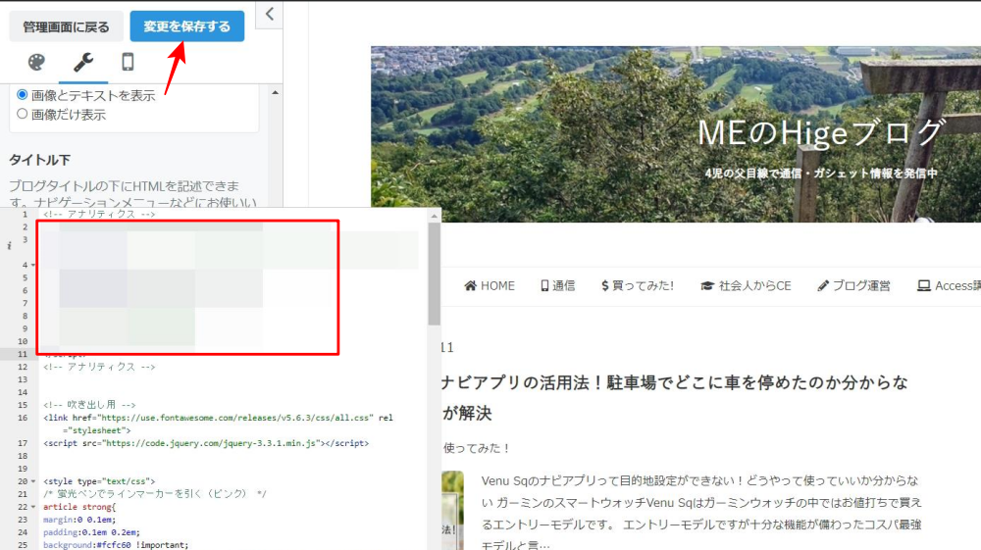Image resolution: width=981 pixels, height=550 pixels.
Task: Click 管理画面に戻る button
Action: (66, 26)
